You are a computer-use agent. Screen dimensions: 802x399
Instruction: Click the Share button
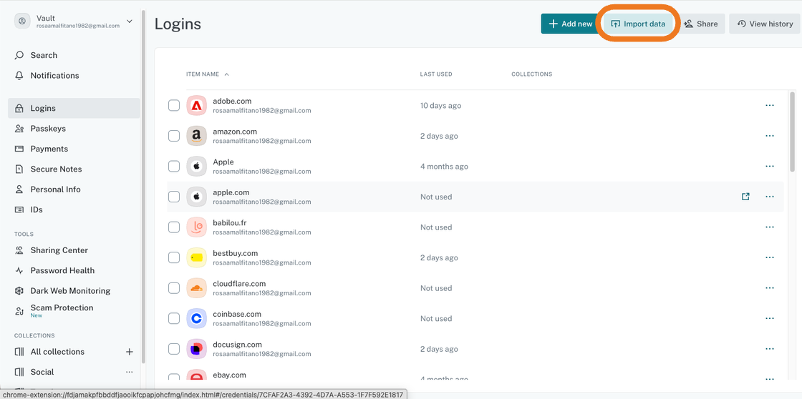coord(700,24)
